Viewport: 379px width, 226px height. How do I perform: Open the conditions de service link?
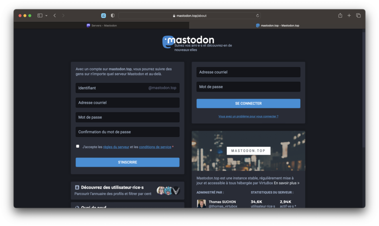click(155, 147)
